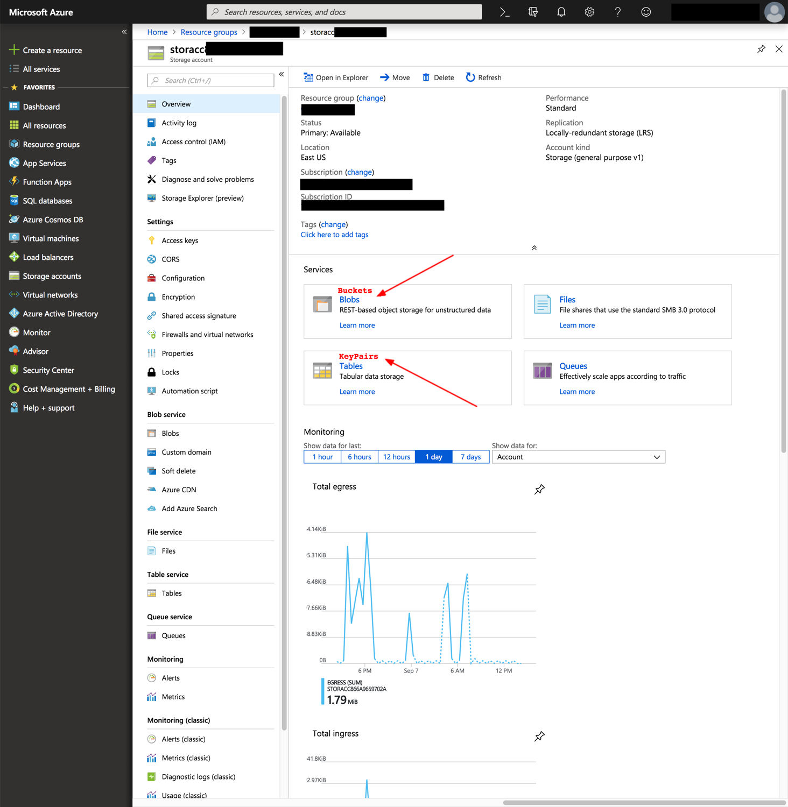Open the Tables service link

point(351,366)
